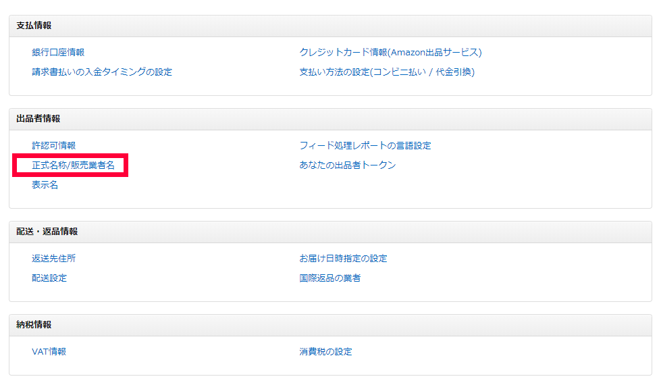
Task: Click the VAT情報 link
Action: (x=49, y=351)
